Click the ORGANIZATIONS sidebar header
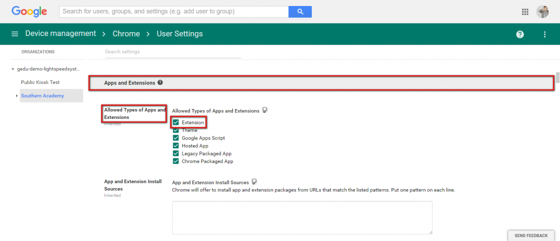 [x=38, y=52]
